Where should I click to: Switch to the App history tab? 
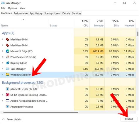click(x=36, y=14)
